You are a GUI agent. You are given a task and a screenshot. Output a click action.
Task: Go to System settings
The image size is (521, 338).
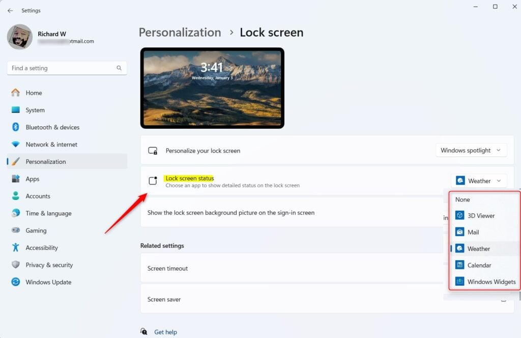click(x=67, y=110)
